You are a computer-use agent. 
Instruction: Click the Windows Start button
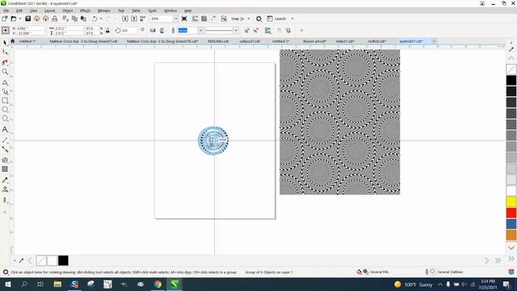[x=7, y=284]
